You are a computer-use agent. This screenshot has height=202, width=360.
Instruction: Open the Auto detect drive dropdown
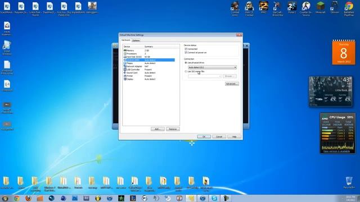pos(212,67)
